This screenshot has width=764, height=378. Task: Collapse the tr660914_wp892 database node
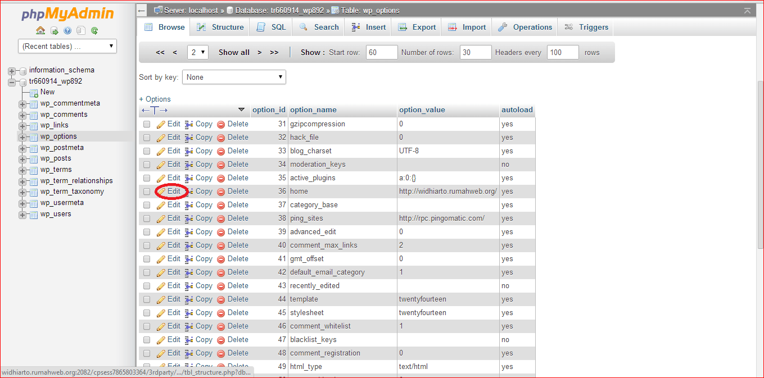[12, 81]
